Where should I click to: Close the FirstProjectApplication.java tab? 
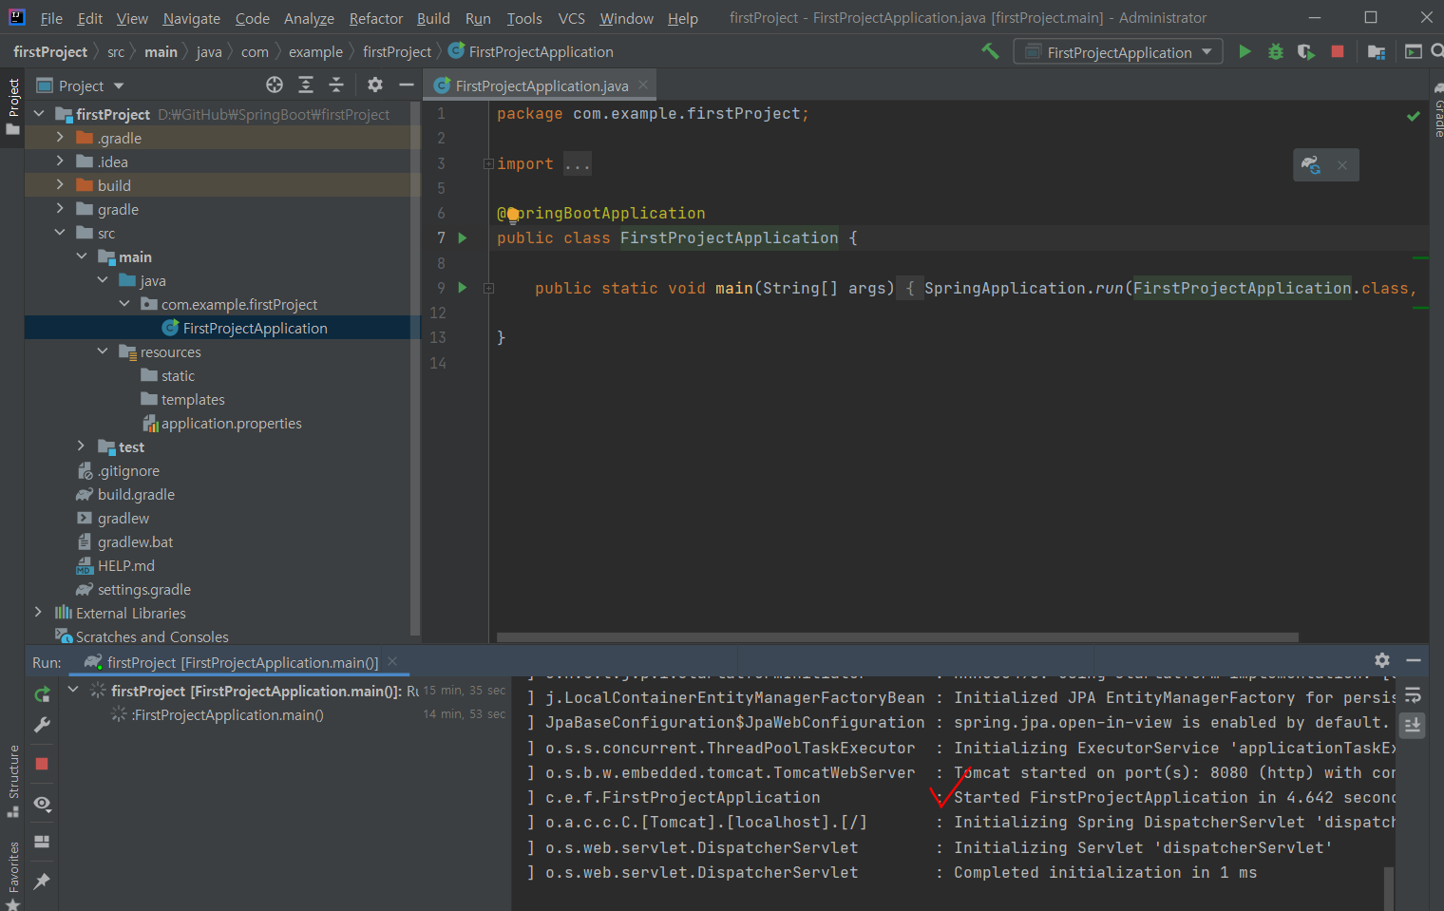[643, 85]
